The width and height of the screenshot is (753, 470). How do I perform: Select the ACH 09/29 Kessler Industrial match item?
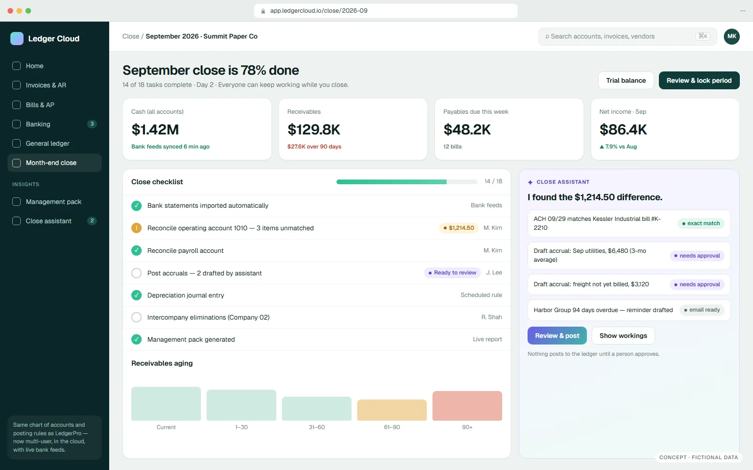pos(629,223)
